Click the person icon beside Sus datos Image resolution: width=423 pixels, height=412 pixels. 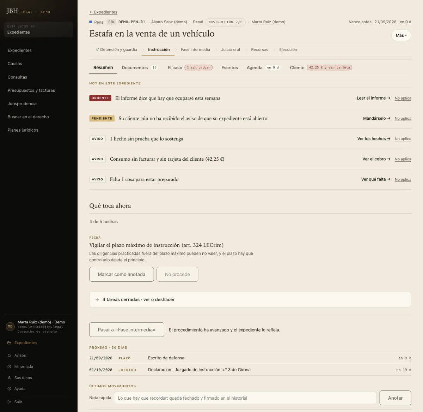[9, 378]
